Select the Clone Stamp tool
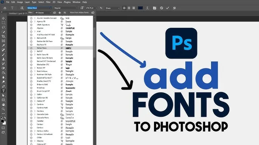 pyautogui.click(x=3, y=59)
